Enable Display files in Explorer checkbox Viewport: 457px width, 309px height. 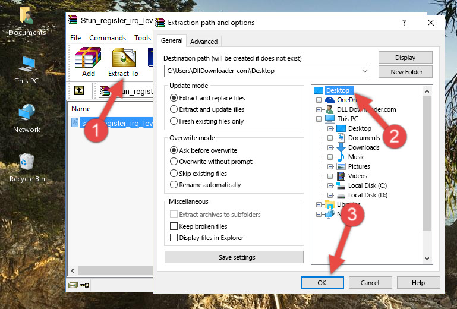pos(174,238)
